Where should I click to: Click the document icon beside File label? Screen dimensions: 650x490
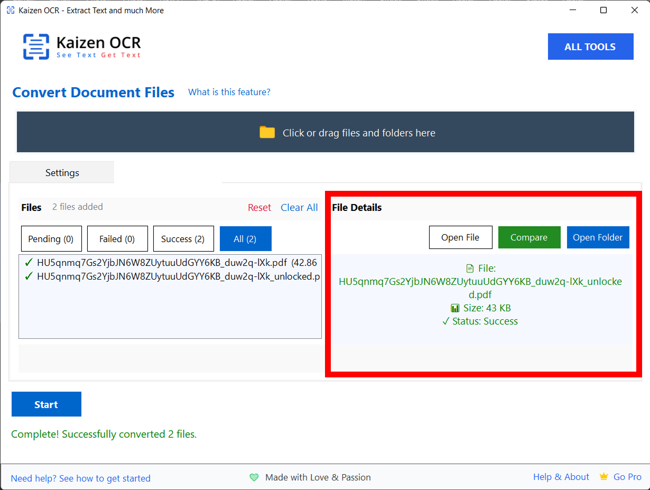tap(470, 269)
